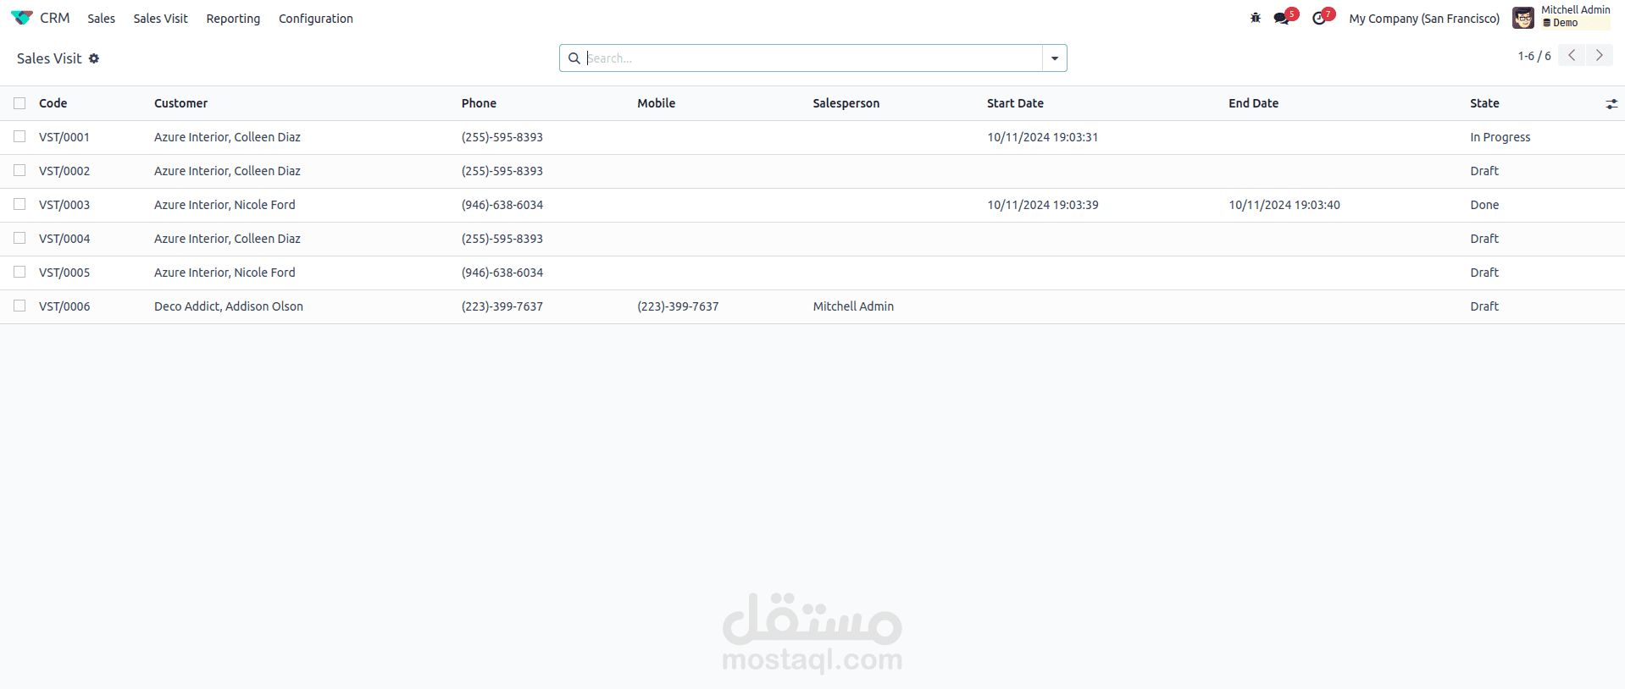
Task: Click Azure Interior, Nicole Ford in VST/0003
Action: pyautogui.click(x=225, y=205)
